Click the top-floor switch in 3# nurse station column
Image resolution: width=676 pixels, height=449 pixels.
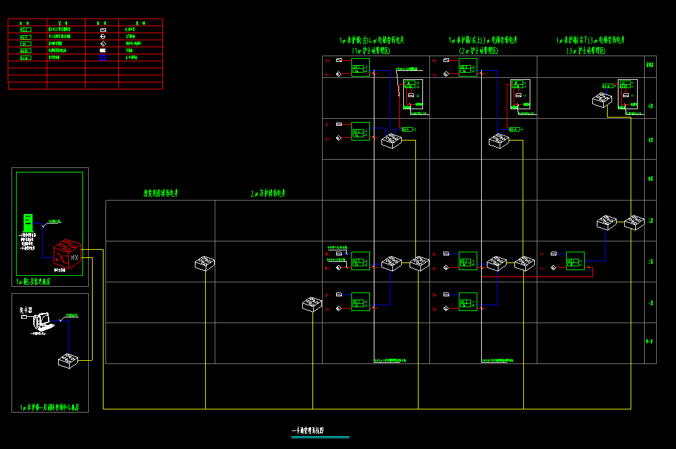click(602, 100)
